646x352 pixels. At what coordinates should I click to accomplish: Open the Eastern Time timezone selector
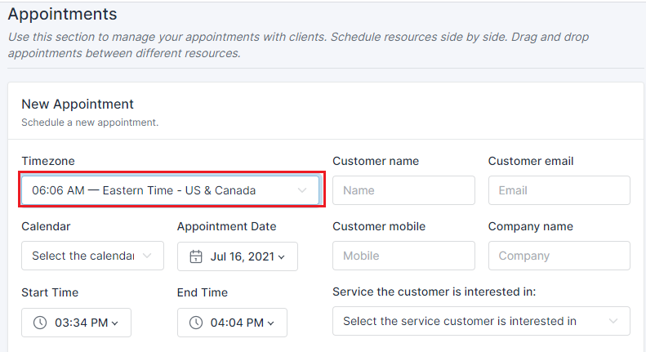[x=171, y=190]
